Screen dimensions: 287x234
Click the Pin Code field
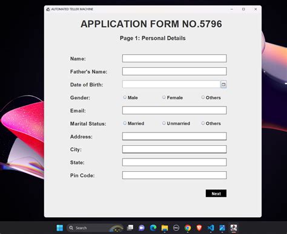pyautogui.click(x=174, y=175)
